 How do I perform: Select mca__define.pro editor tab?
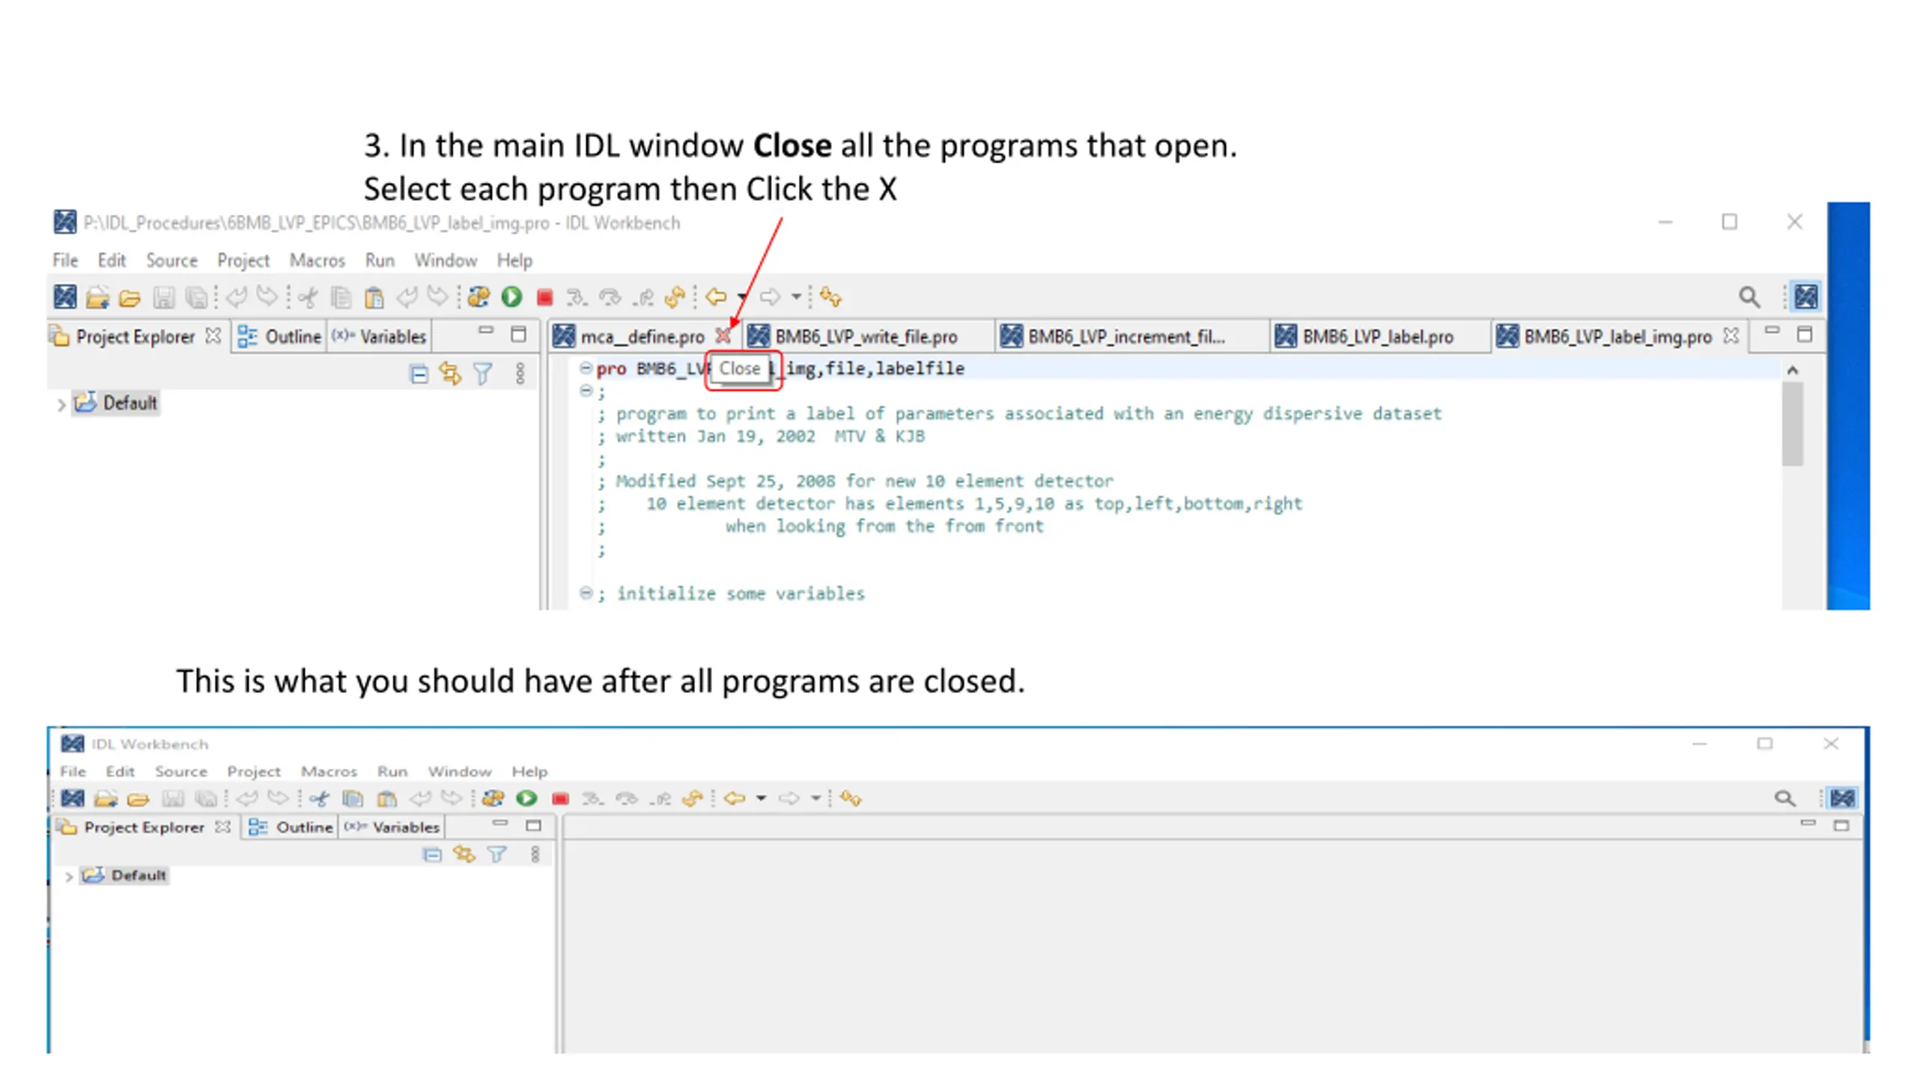click(642, 337)
